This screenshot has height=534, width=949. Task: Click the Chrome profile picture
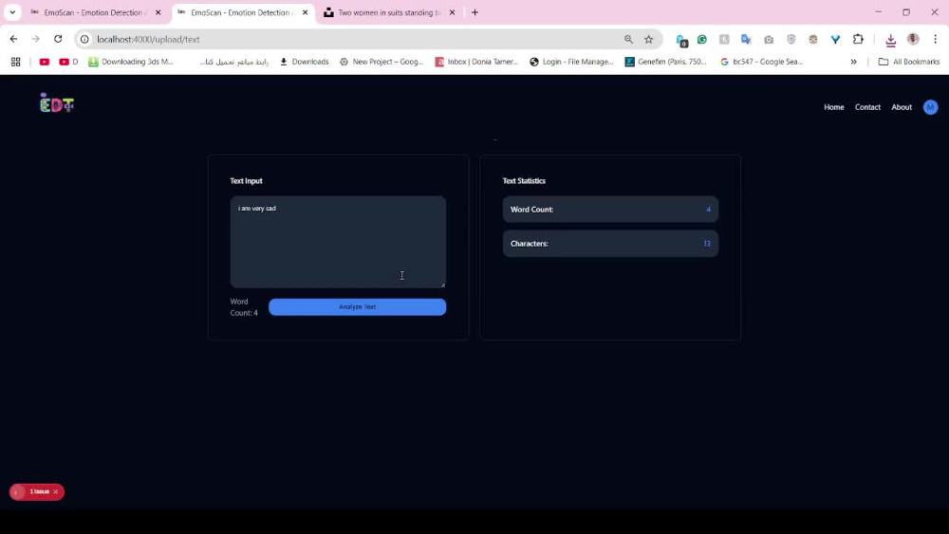(913, 39)
